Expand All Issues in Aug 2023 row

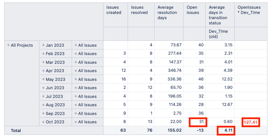pyautogui.click(x=76, y=105)
